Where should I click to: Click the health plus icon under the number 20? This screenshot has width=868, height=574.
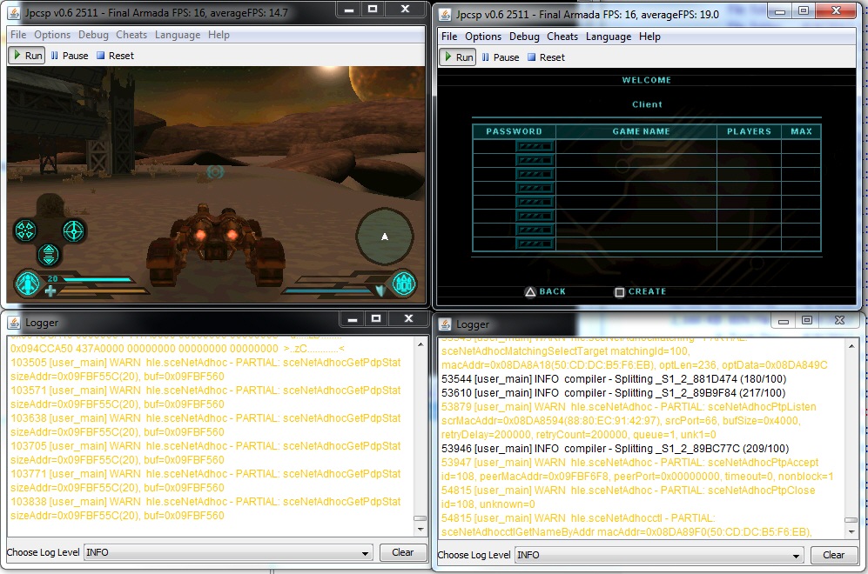coord(50,290)
